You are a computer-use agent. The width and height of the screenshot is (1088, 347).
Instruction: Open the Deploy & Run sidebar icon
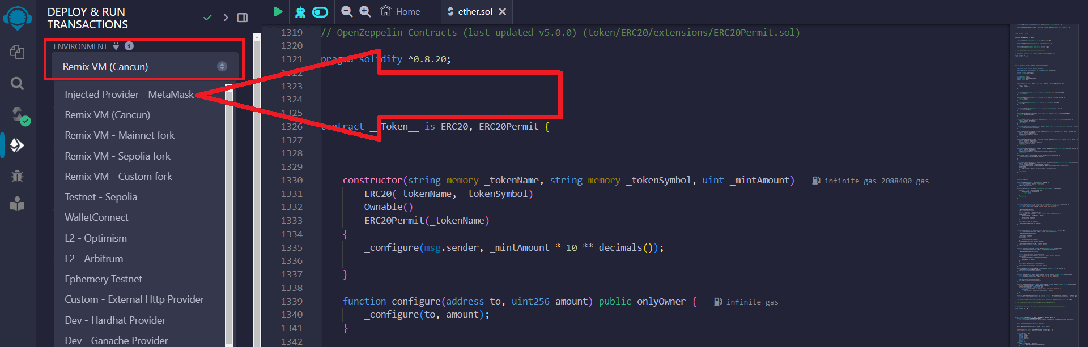tap(18, 145)
